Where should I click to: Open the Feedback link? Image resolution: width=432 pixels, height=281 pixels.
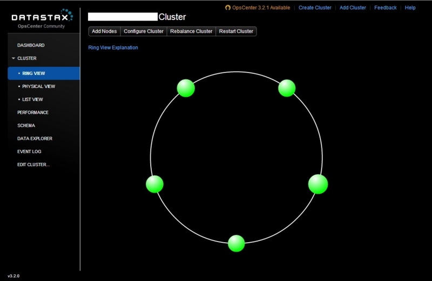[x=385, y=8]
